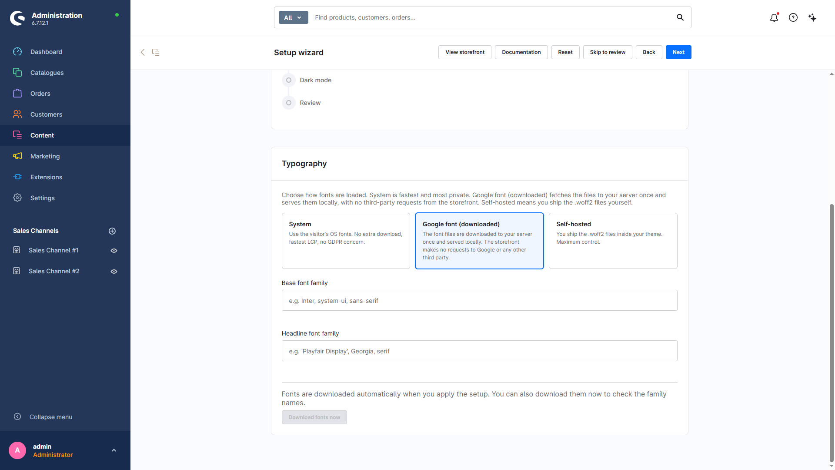Open the Marketing menu item

pyautogui.click(x=65, y=156)
